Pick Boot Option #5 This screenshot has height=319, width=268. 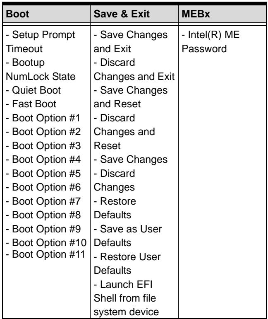[43, 174]
